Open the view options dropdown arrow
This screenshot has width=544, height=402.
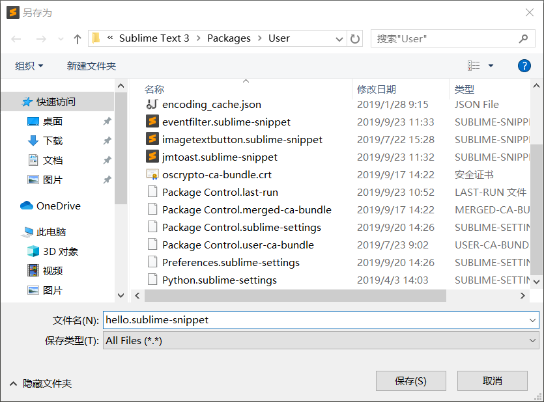[491, 66]
